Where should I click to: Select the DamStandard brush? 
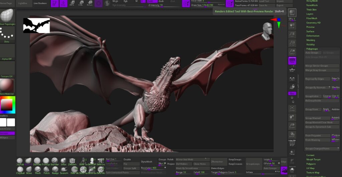[x=37, y=162]
